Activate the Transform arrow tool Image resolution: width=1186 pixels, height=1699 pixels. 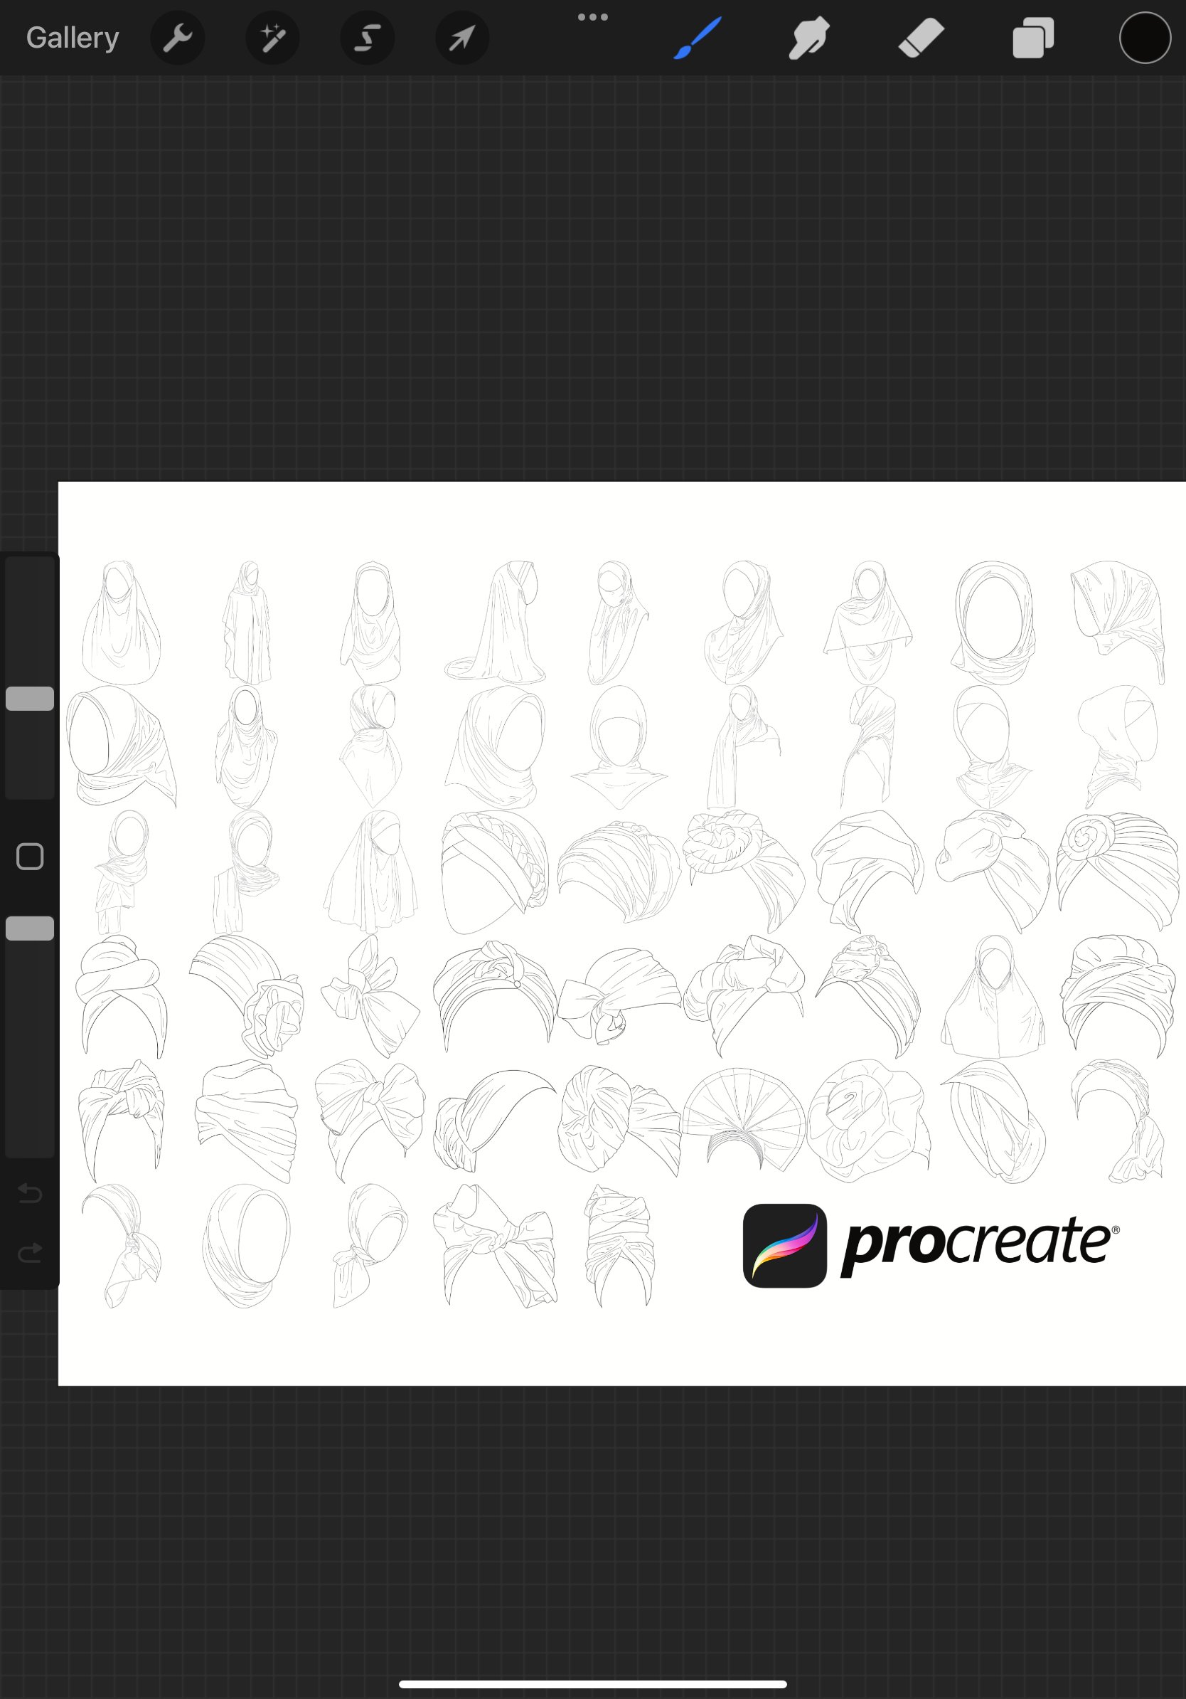[x=461, y=38]
